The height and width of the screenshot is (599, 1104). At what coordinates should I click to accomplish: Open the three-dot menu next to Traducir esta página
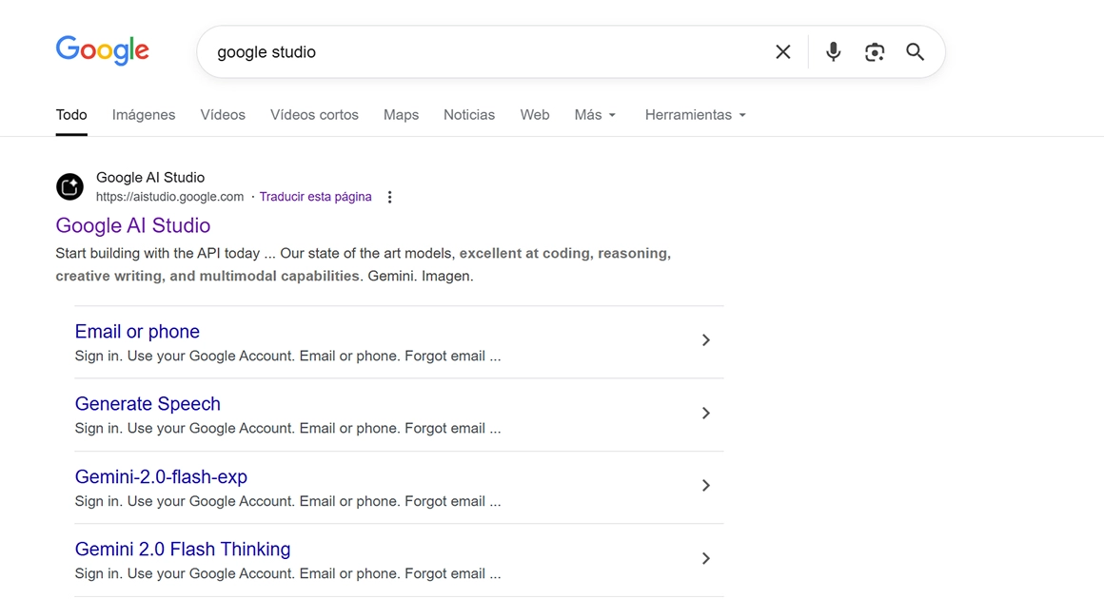389,197
